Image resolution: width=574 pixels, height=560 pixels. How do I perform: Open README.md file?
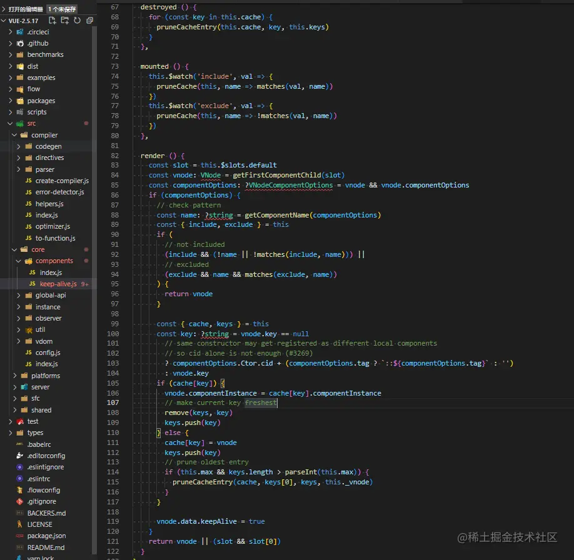tap(46, 548)
